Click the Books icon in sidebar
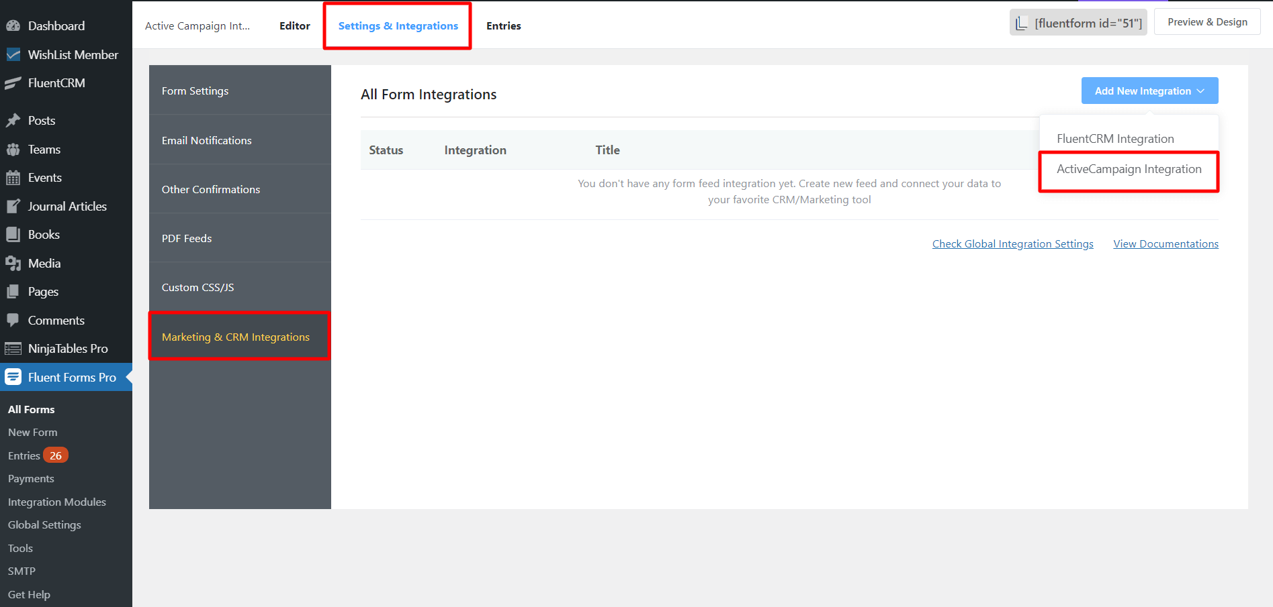 [x=13, y=235]
